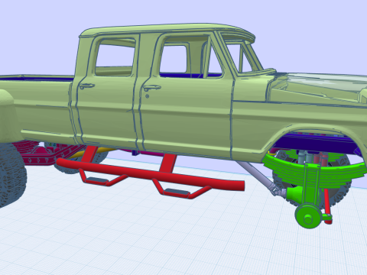
Task: Select the red side step bar tube
Action: 151,173
